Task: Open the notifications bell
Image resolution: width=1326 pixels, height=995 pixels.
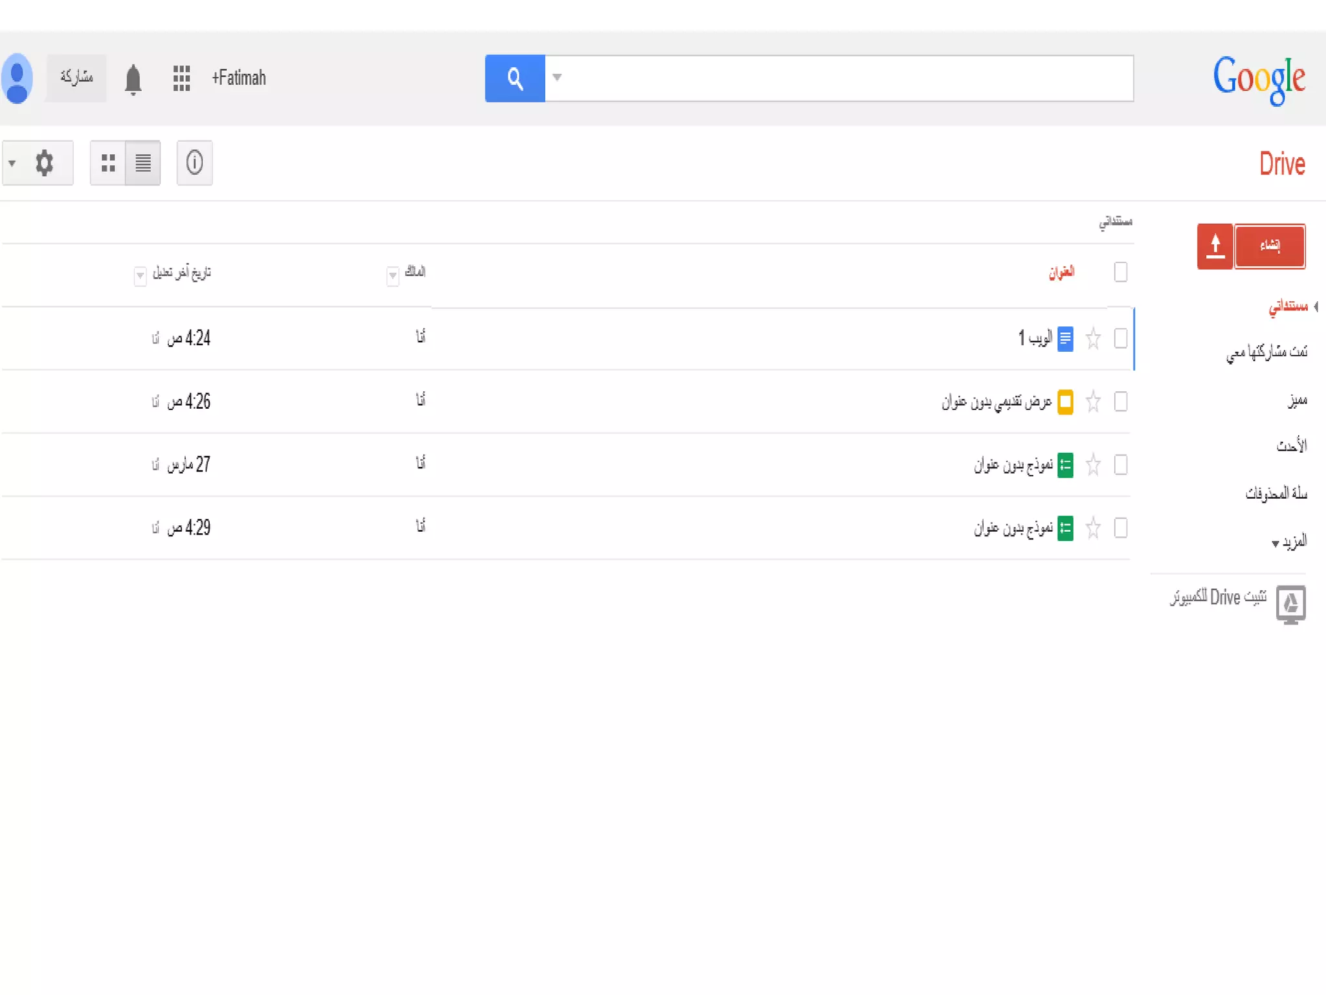Action: pos(133,80)
